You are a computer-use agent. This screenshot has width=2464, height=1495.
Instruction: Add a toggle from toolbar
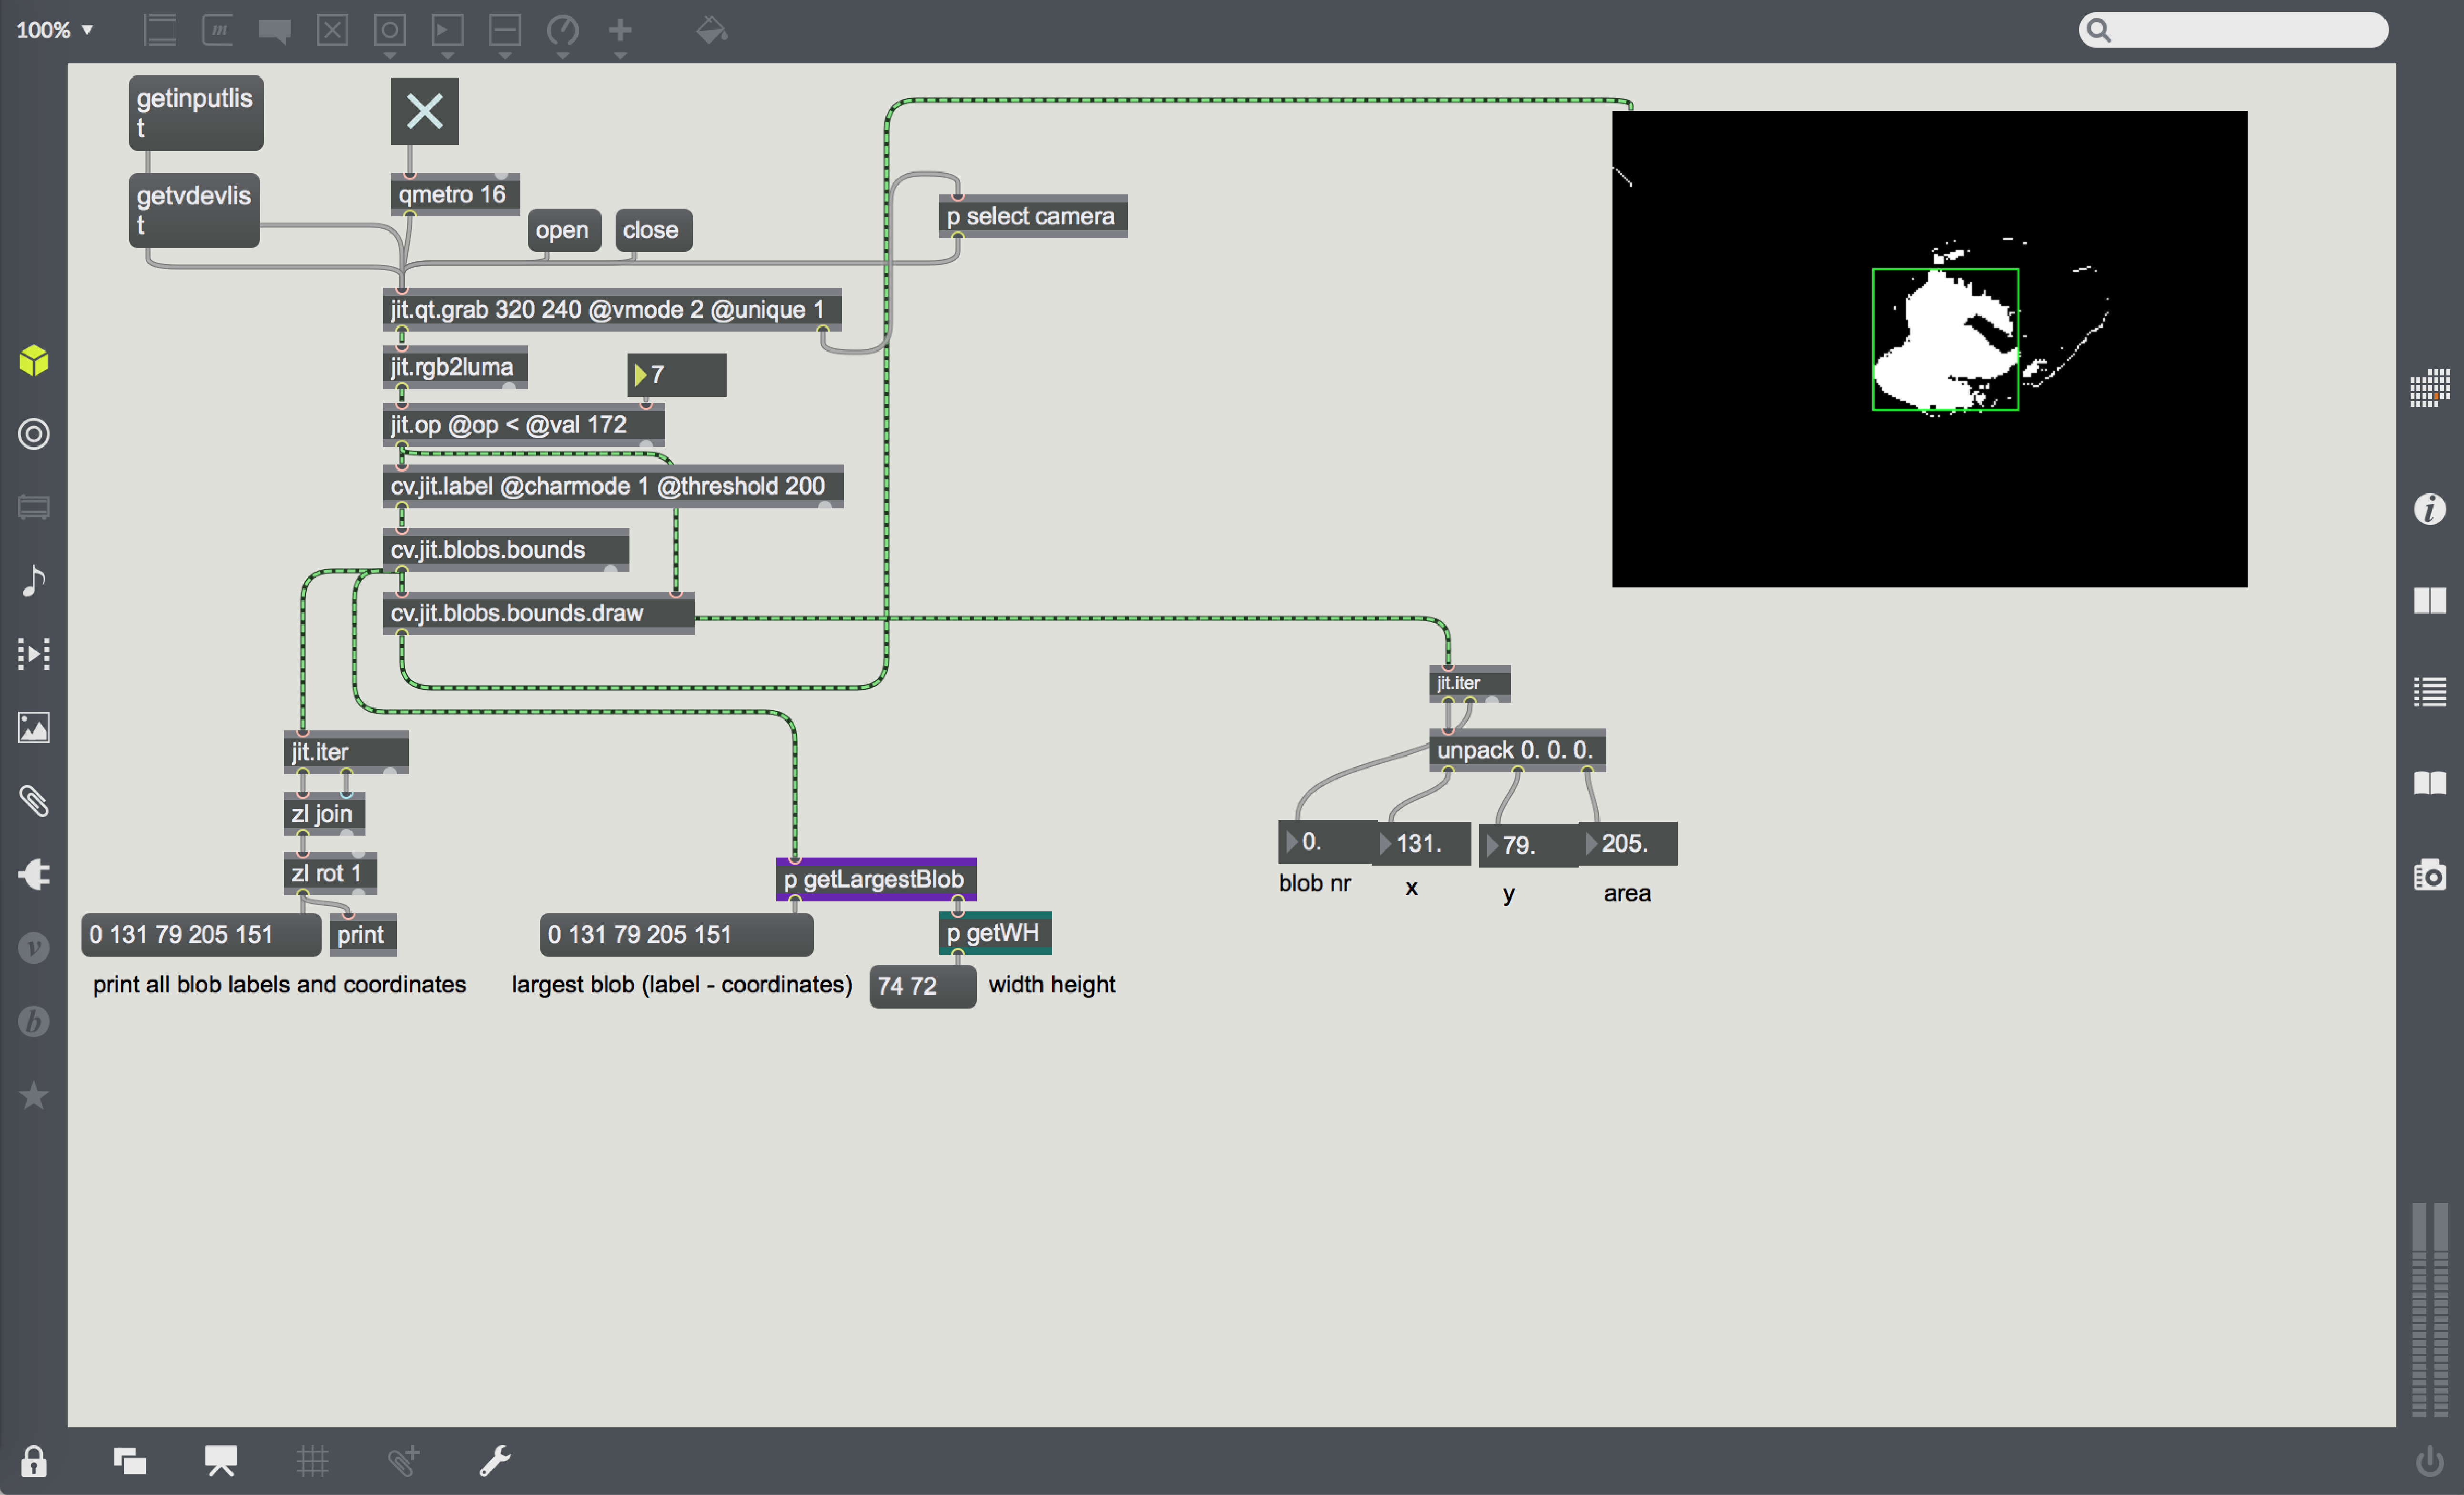(x=332, y=30)
